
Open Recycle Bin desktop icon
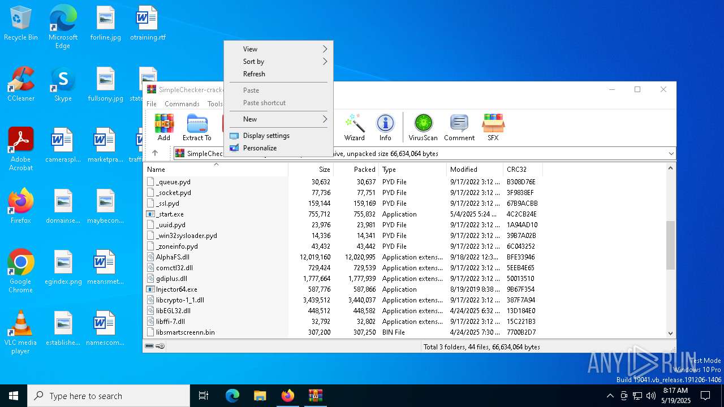click(21, 24)
